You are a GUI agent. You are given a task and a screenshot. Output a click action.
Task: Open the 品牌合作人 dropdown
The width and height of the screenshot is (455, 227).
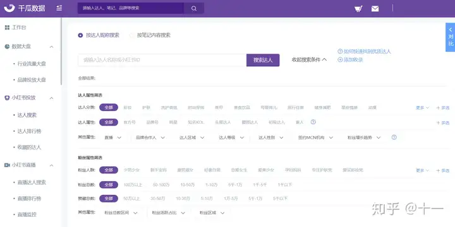150,137
